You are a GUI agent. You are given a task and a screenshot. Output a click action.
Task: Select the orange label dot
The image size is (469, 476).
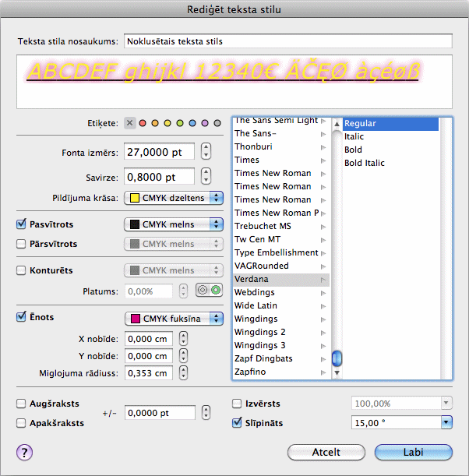[155, 123]
